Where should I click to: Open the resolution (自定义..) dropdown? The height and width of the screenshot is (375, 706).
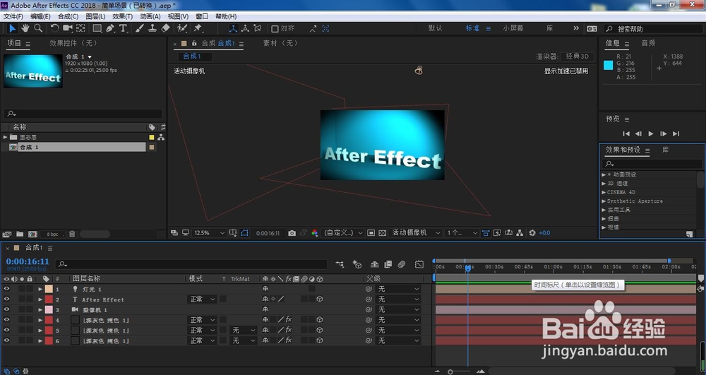point(343,233)
